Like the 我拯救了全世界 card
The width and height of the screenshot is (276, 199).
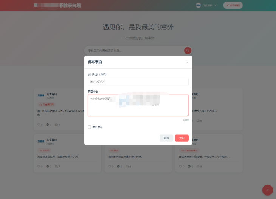[39, 166]
